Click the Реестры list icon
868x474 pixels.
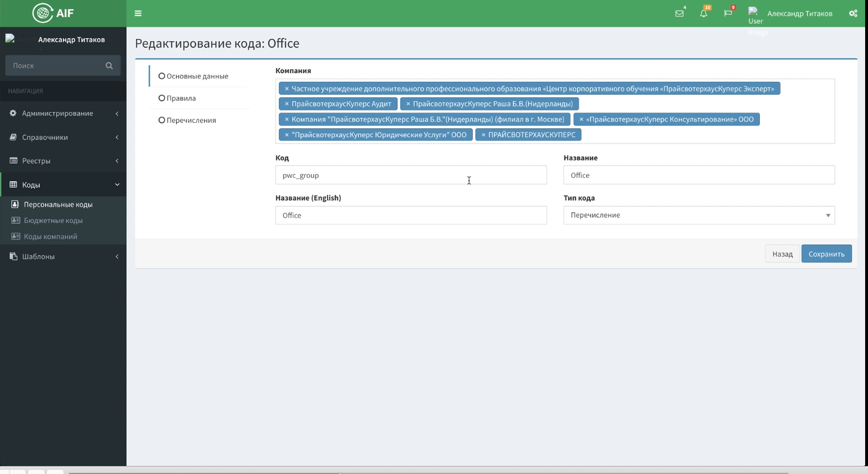coord(13,161)
